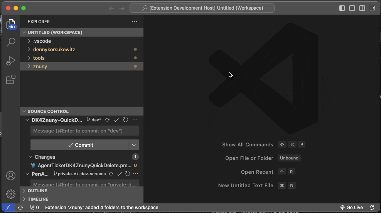381x213 pixels.
Task: Click Open Recent label
Action: (x=257, y=172)
